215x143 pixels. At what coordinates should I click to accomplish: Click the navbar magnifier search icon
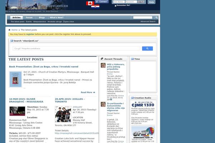[157, 18]
